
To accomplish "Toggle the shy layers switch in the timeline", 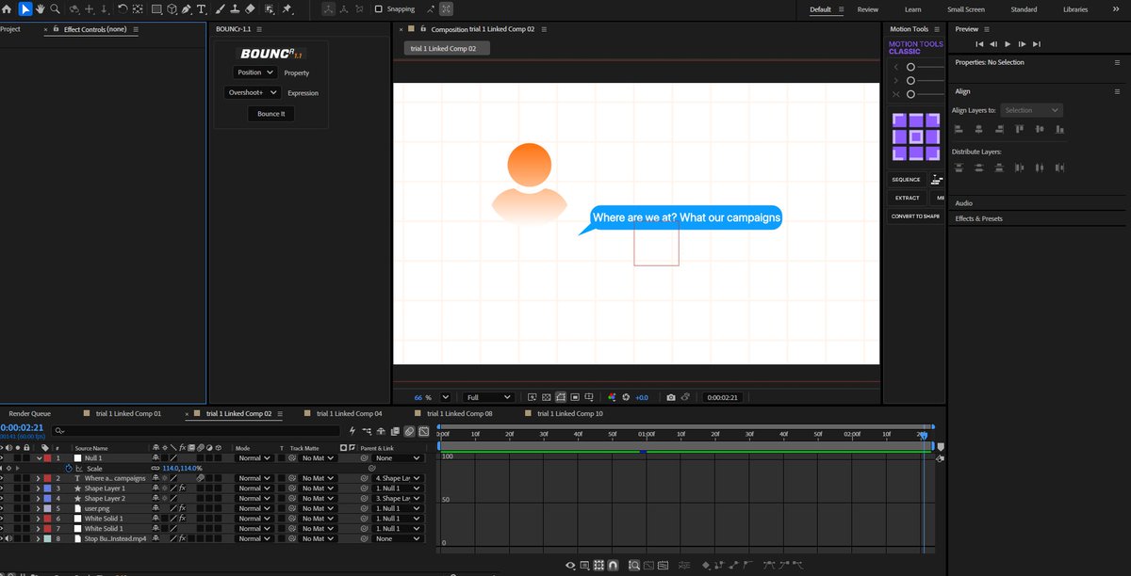I will (x=382, y=431).
